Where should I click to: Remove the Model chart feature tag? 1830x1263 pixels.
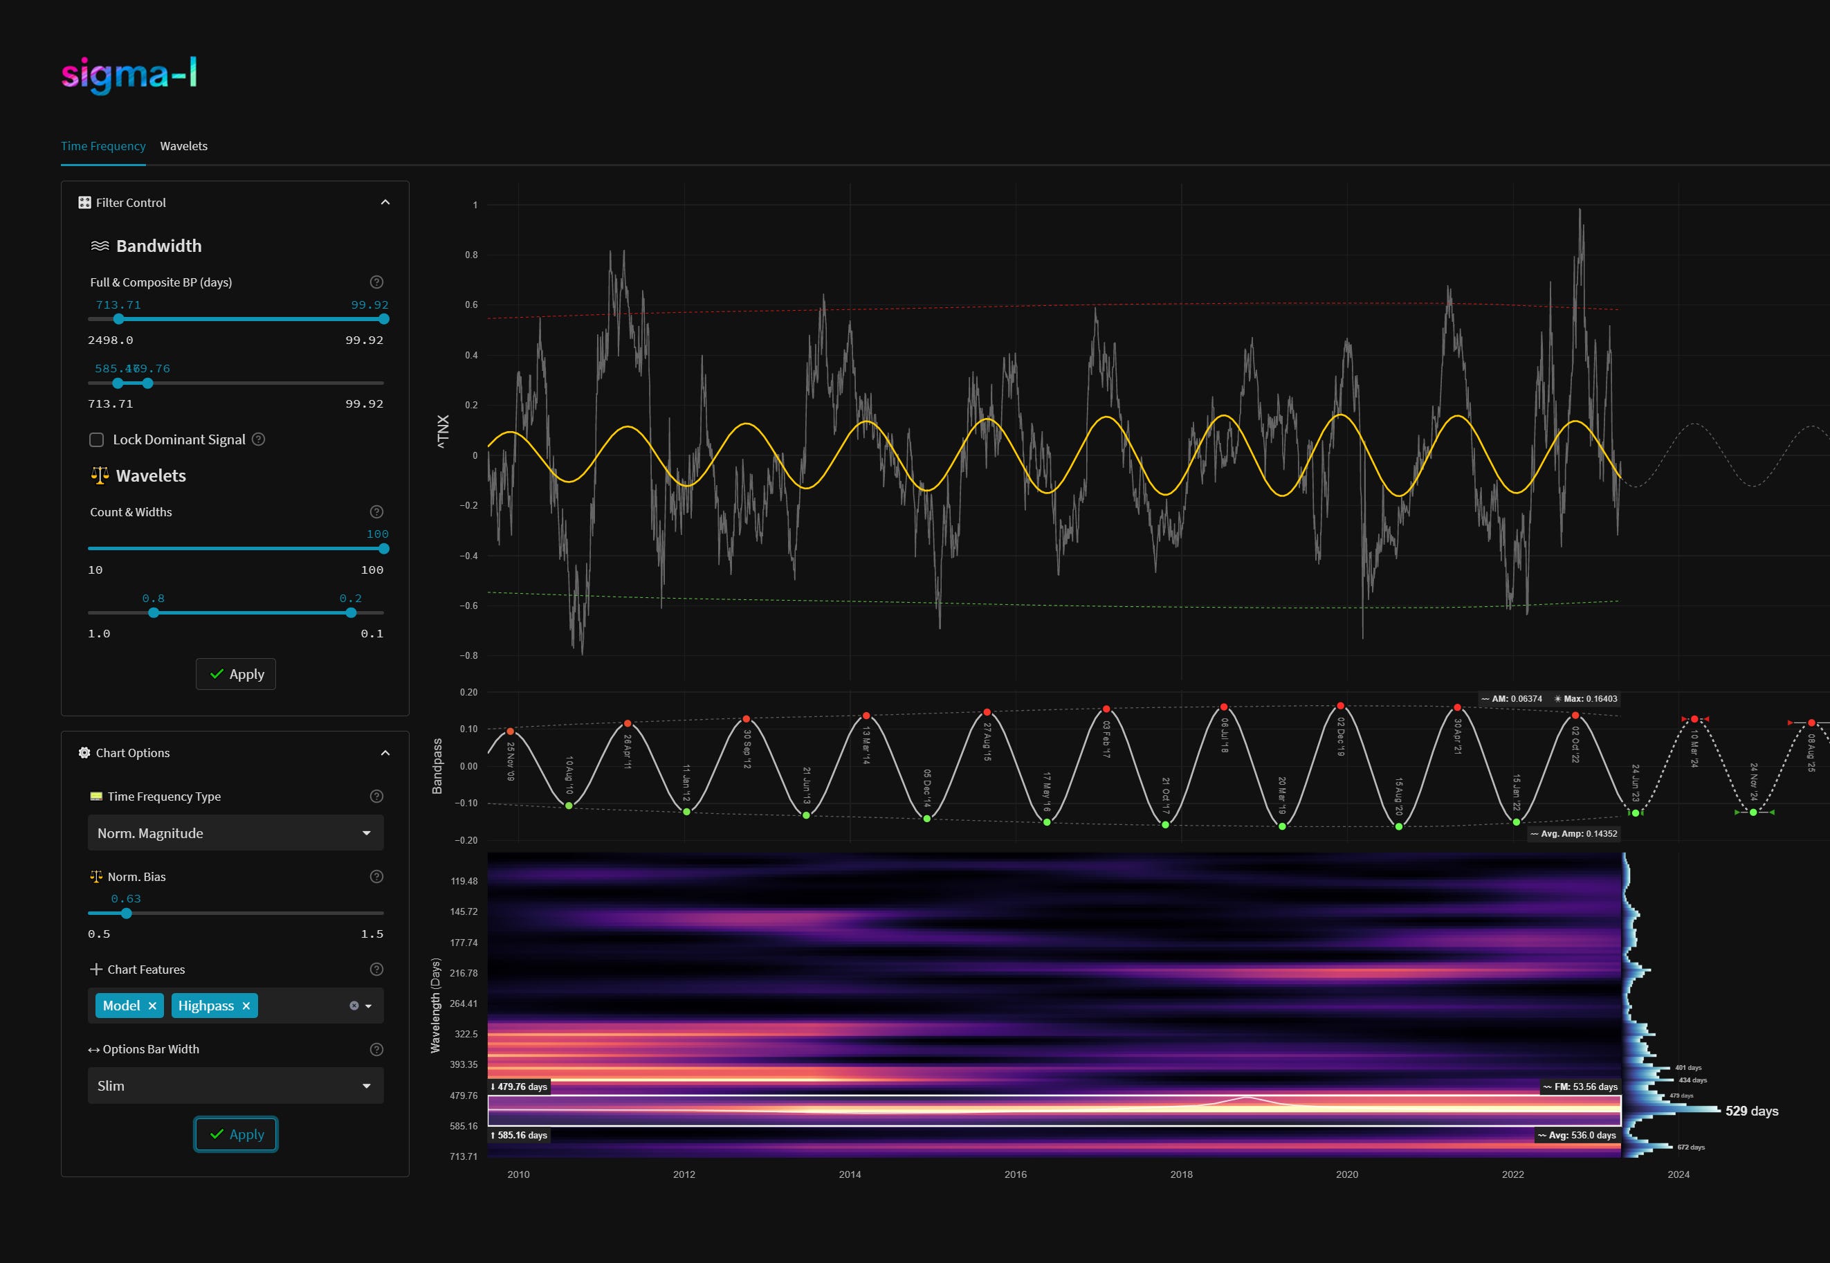pyautogui.click(x=153, y=1006)
